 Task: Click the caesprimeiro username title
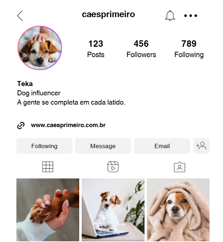click(x=108, y=14)
